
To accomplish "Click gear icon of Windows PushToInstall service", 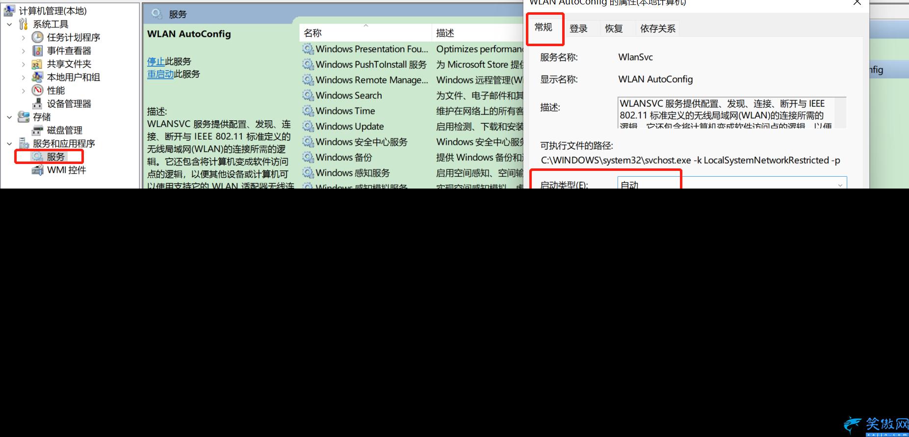I will 308,64.
